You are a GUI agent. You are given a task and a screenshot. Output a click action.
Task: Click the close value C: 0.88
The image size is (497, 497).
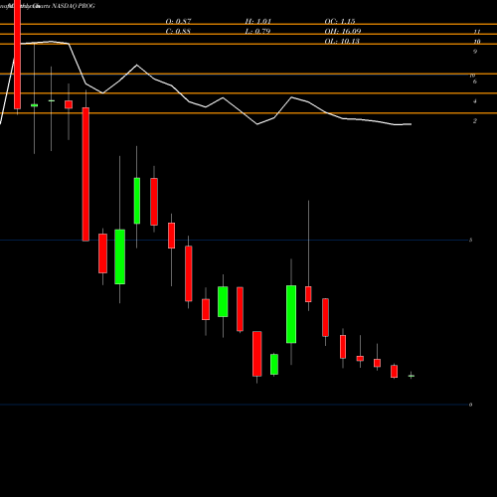[x=178, y=32]
